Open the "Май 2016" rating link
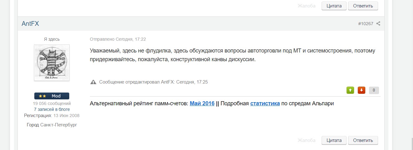Screen dimensions: 413x150 [202, 103]
